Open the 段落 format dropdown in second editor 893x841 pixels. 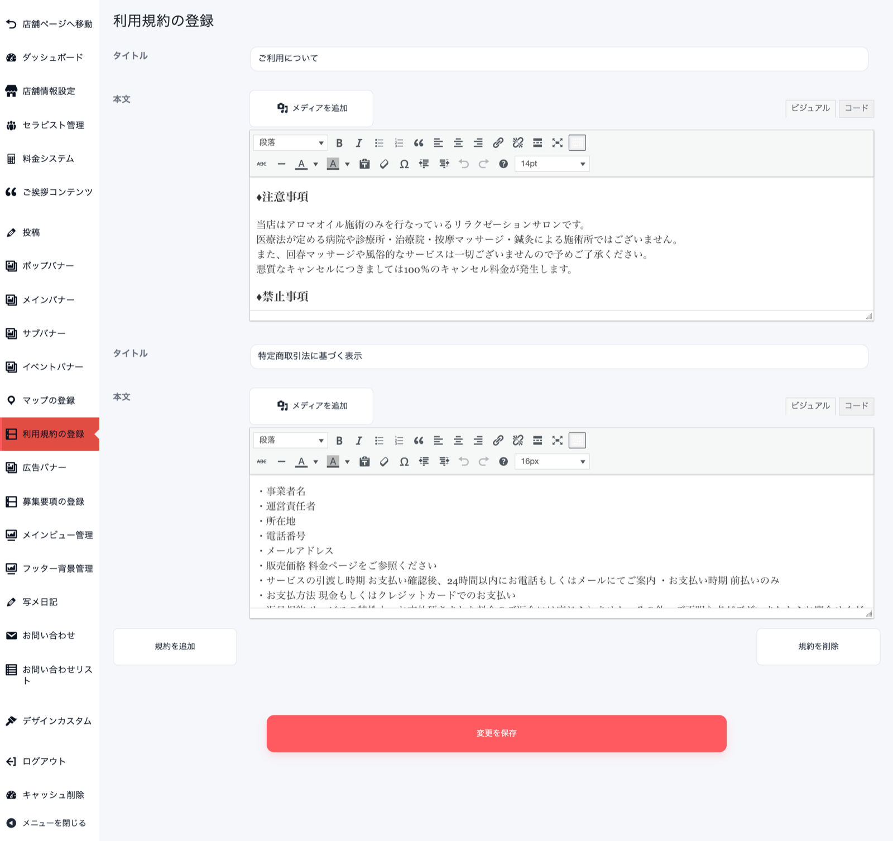click(x=291, y=441)
